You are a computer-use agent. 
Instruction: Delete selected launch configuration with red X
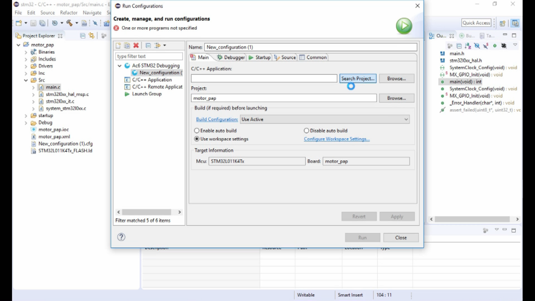pyautogui.click(x=136, y=46)
